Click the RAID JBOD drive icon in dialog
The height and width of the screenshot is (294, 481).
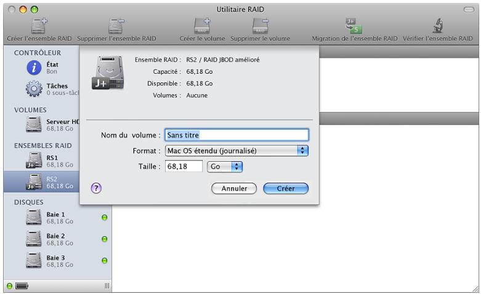pyautogui.click(x=108, y=73)
